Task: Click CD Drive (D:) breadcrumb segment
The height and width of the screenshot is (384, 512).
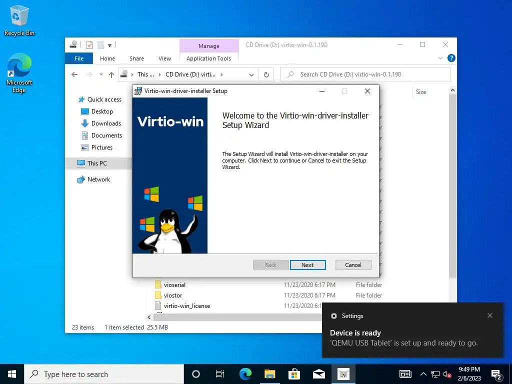Action: 190,74
